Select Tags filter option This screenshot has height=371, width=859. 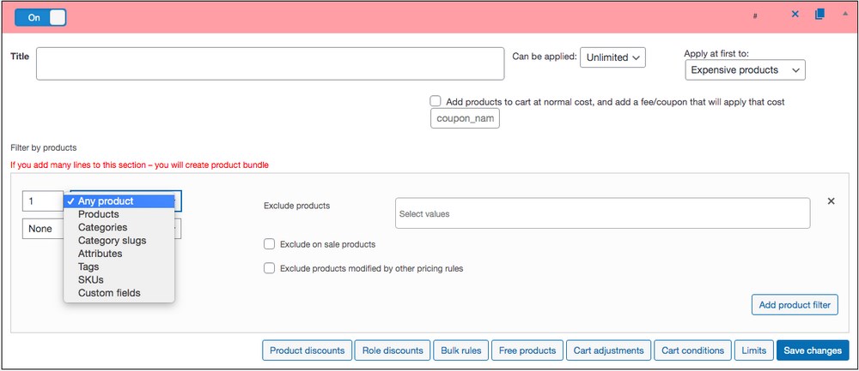click(119, 266)
